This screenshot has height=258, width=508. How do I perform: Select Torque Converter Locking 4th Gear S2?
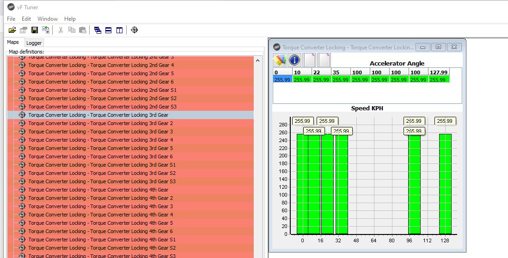tap(130, 248)
